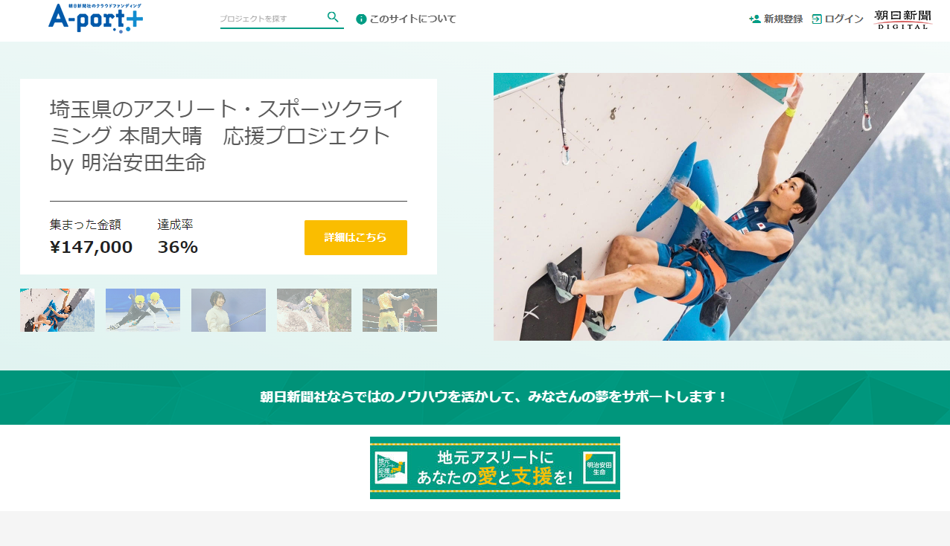Select the speed skating thumbnail

[143, 310]
